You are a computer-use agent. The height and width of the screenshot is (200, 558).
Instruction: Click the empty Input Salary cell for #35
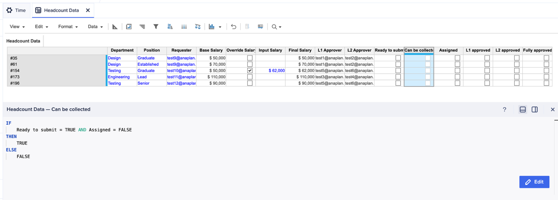(270, 58)
